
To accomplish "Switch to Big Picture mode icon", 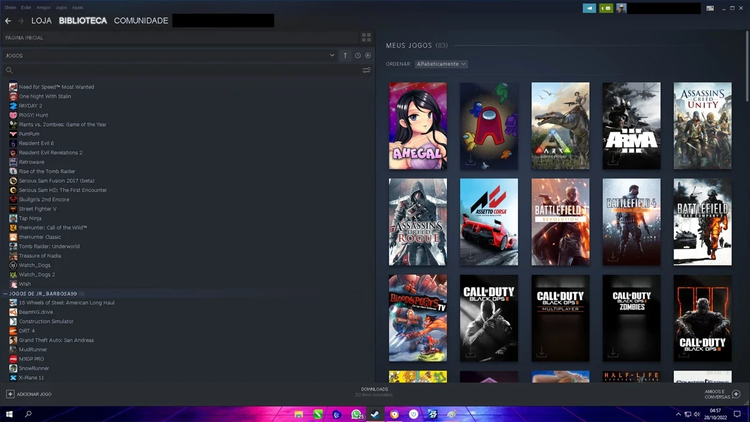I will (x=710, y=8).
